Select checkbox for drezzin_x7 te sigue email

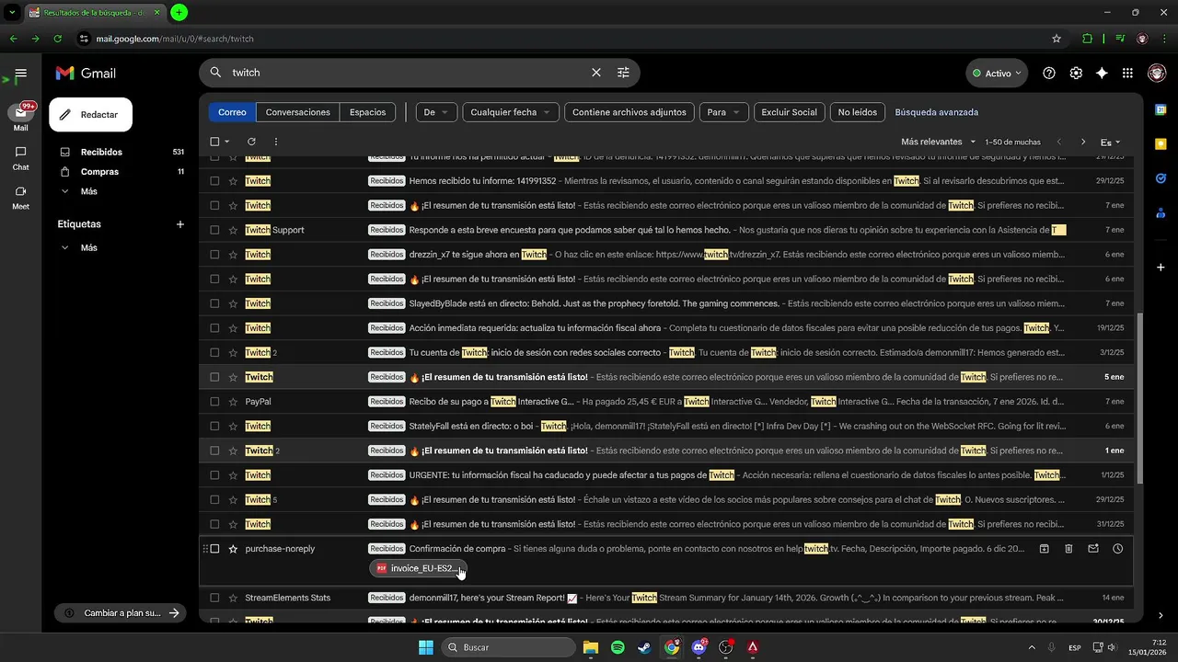[x=214, y=255]
